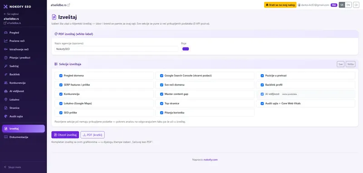
Task: Click the nema podataka tag
Action: tap(289, 94)
